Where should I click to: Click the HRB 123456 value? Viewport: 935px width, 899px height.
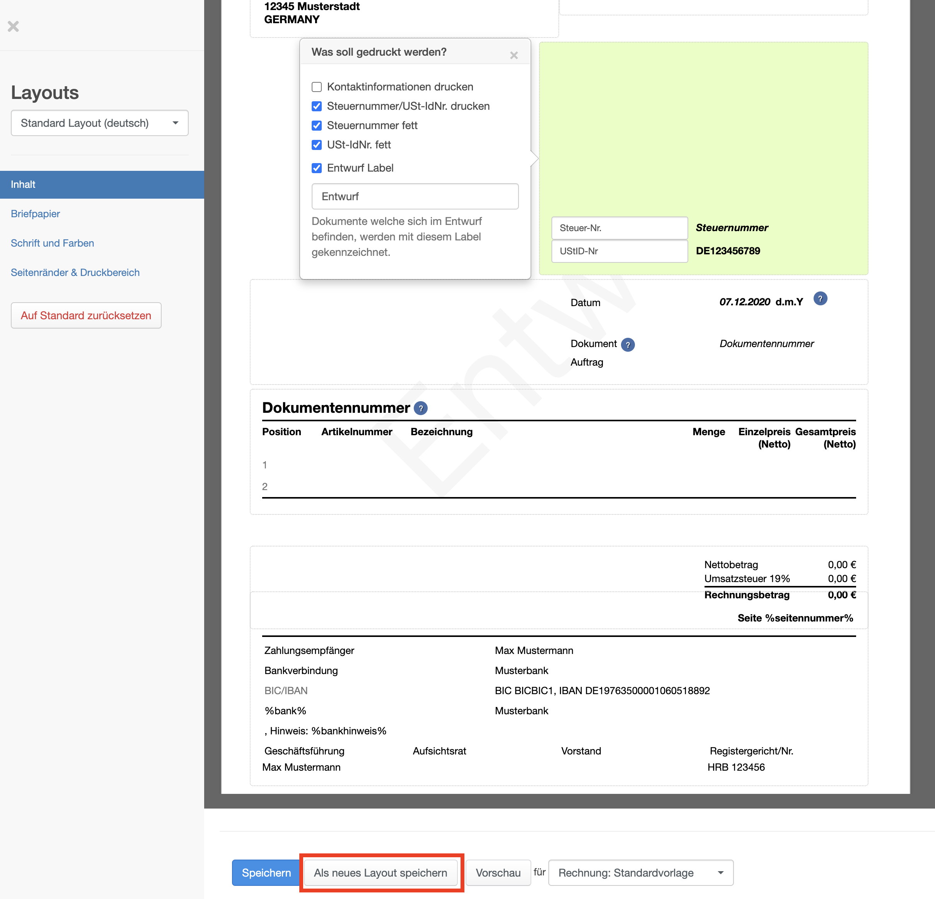tap(736, 767)
